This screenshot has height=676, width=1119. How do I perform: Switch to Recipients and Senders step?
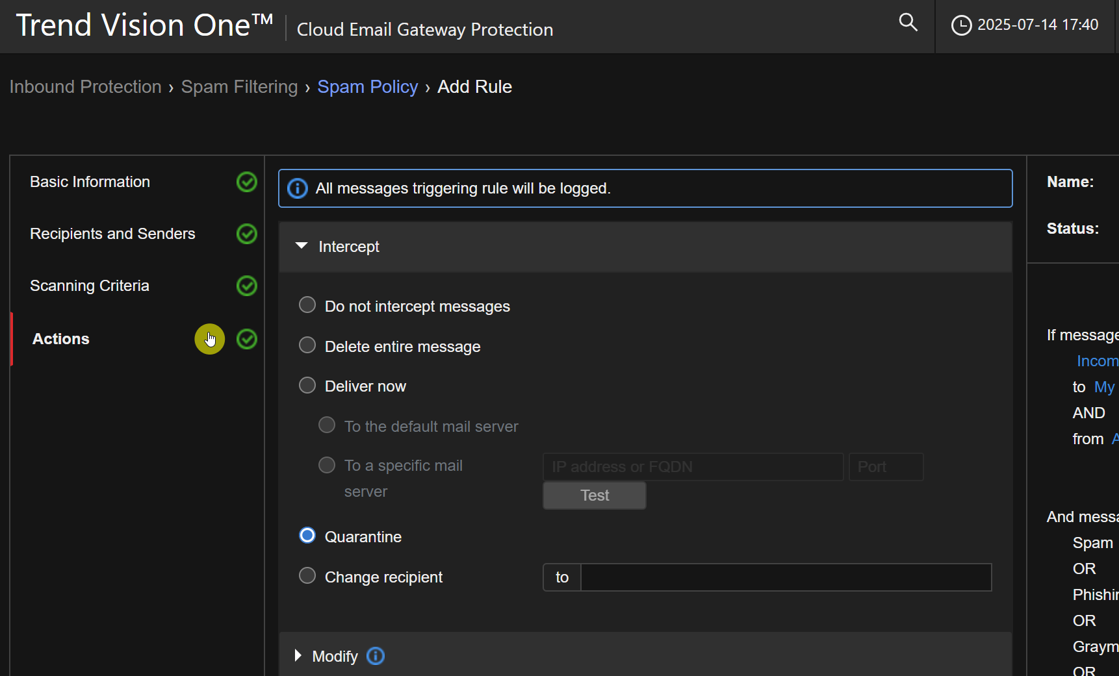(x=112, y=234)
